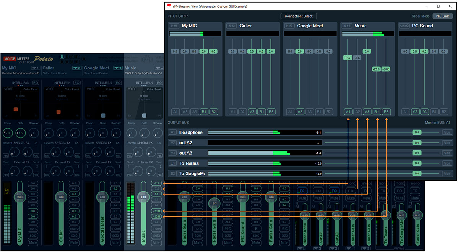
Task: Click Music strip -20.8 B1 gain slider knob
Action: [x=376, y=69]
